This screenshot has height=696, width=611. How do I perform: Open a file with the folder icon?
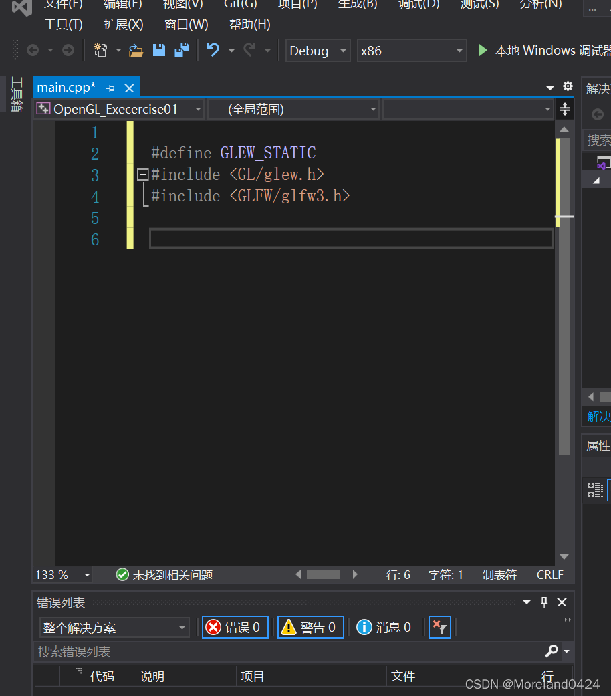click(x=136, y=51)
